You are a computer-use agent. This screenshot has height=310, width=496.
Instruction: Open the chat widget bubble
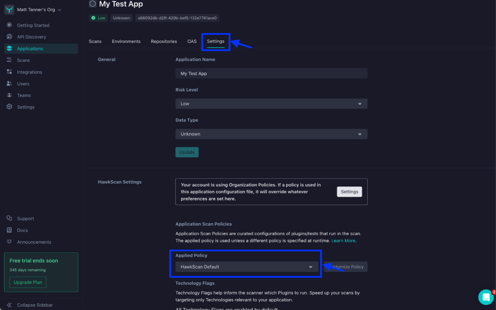485,297
